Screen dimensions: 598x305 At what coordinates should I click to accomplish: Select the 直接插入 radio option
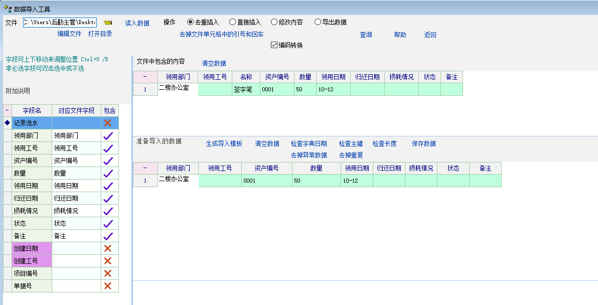[232, 22]
